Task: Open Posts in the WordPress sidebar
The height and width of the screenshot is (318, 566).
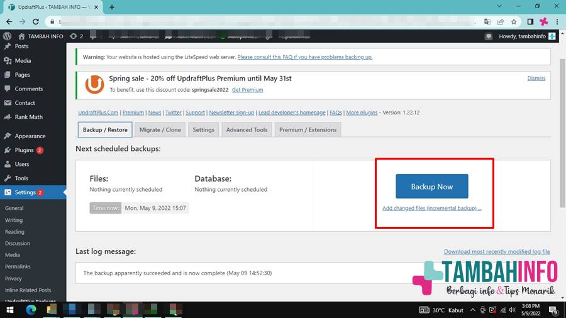Action: tap(21, 46)
